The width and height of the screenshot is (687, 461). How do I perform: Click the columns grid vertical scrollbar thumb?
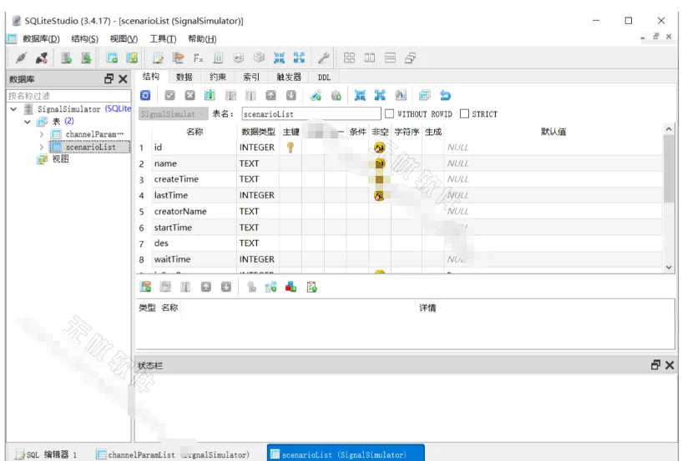669,168
